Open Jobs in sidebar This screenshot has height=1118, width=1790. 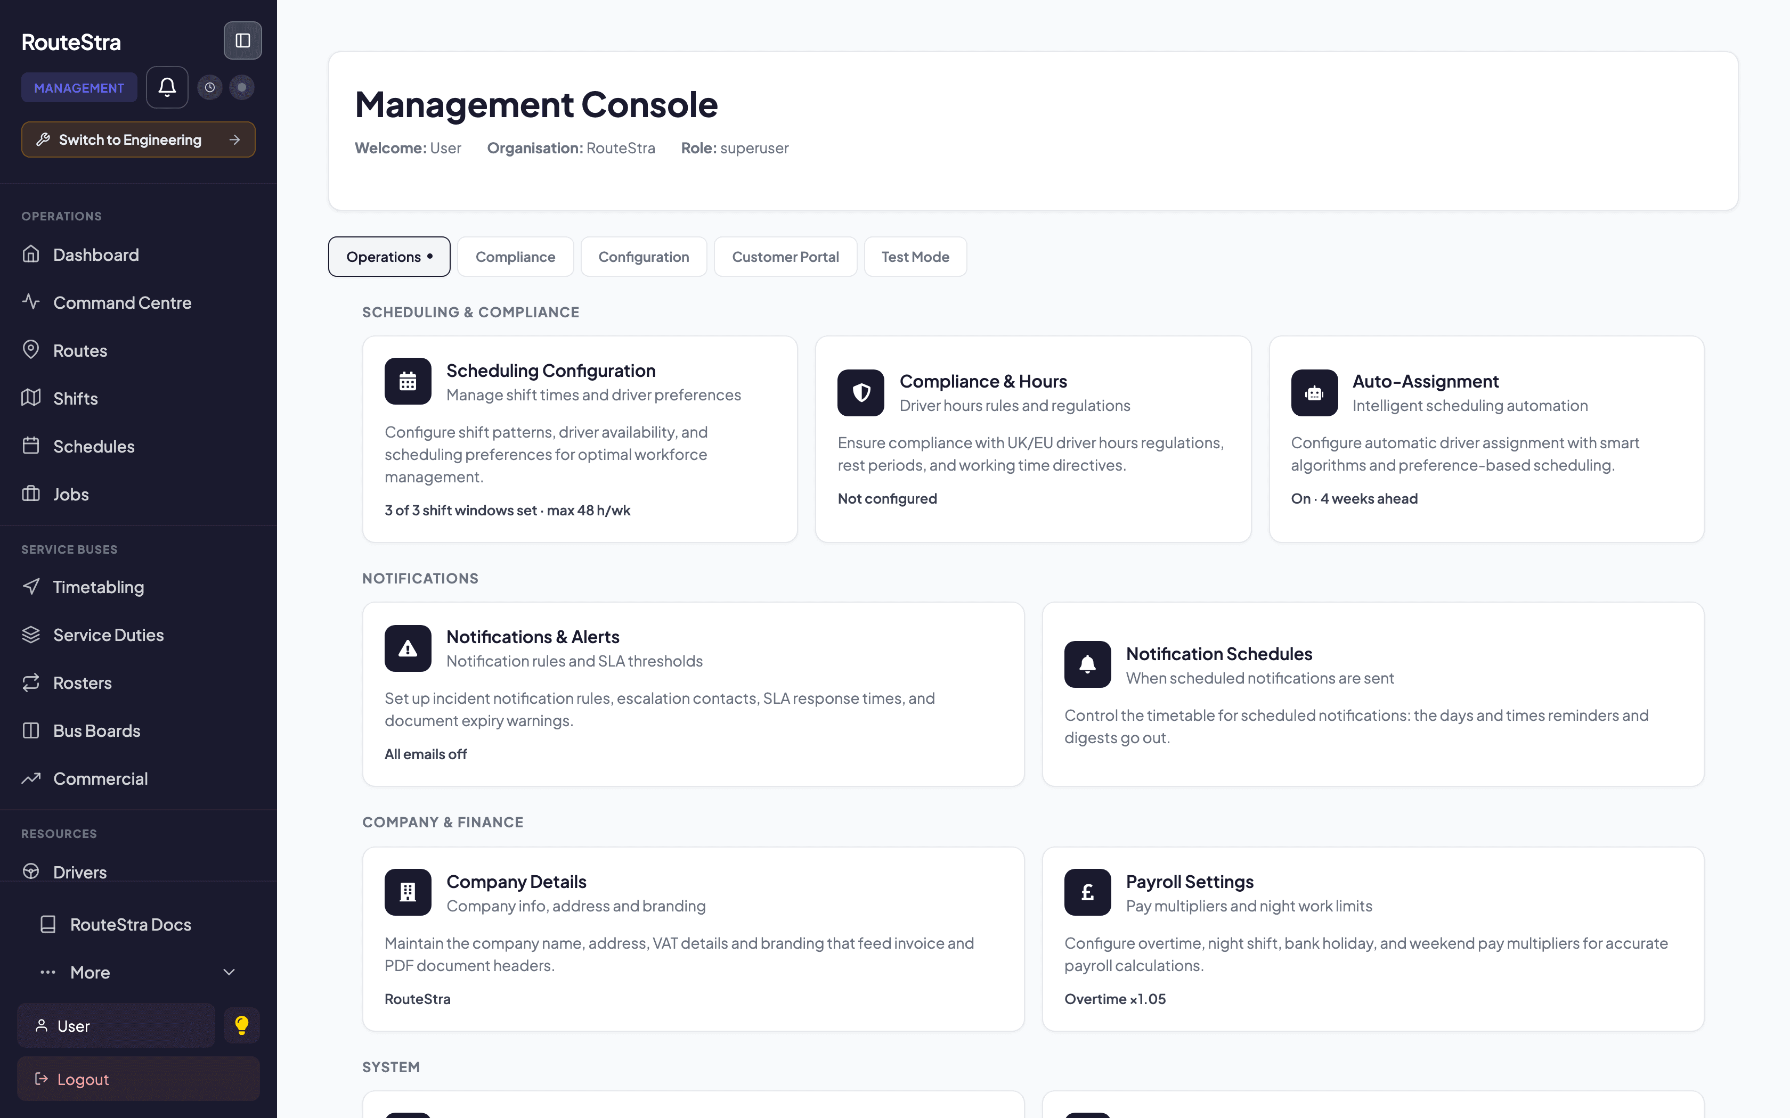[x=139, y=494]
